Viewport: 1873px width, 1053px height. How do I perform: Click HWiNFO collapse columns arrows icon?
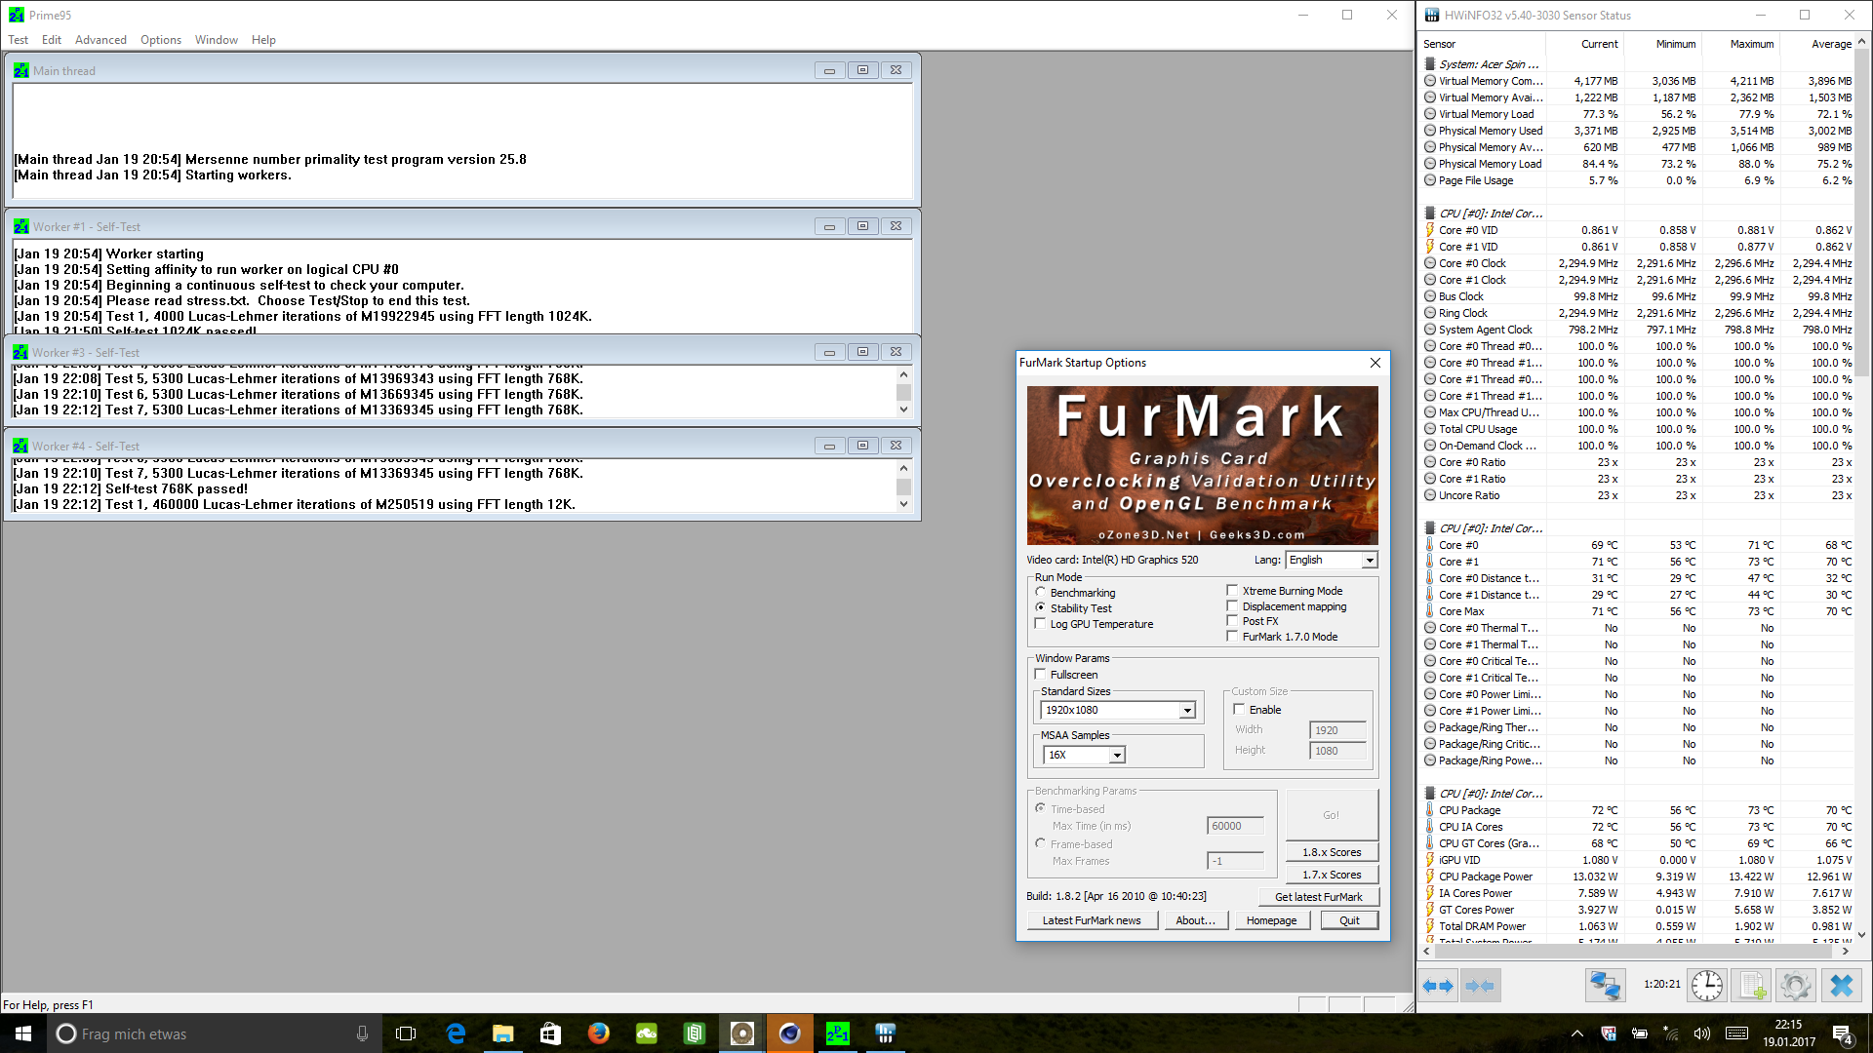click(x=1480, y=986)
